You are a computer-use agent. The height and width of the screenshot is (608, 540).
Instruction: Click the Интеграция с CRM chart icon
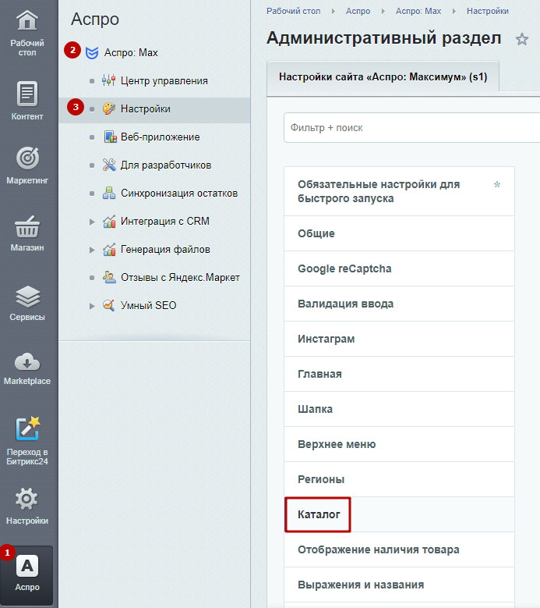[x=109, y=221]
